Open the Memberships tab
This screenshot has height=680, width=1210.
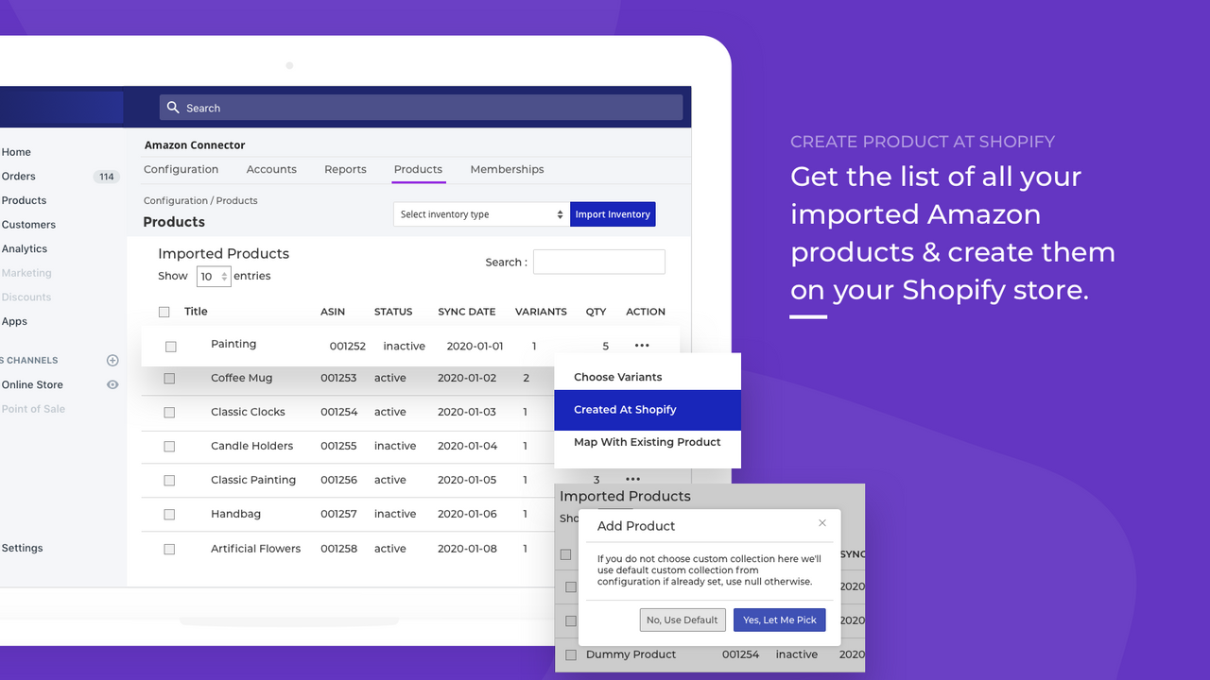coord(507,169)
